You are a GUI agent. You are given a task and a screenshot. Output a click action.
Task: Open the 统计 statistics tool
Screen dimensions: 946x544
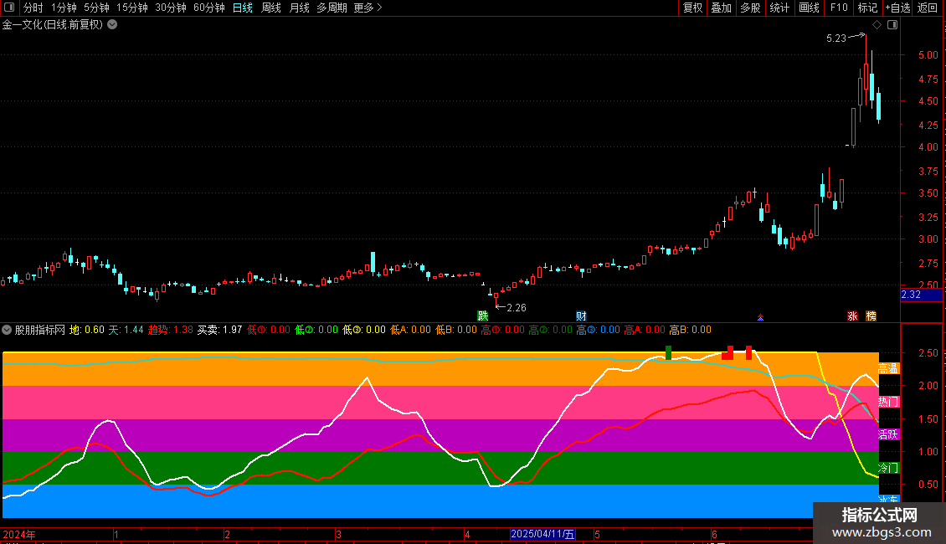[779, 8]
